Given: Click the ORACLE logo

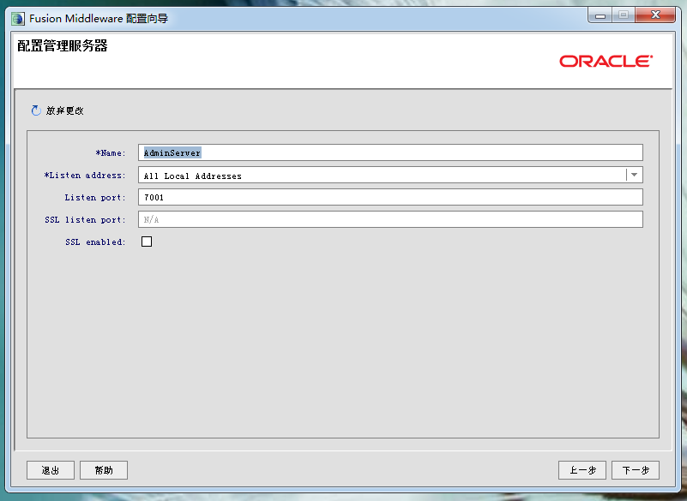Looking at the screenshot, I should click(606, 62).
